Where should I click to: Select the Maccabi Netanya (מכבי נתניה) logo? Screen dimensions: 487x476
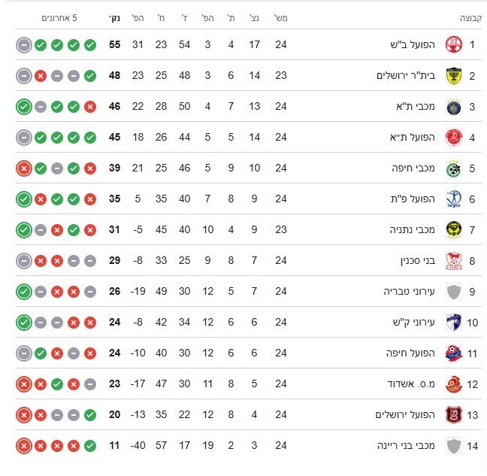click(452, 230)
